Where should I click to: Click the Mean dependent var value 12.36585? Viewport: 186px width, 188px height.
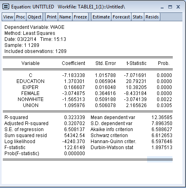pyautogui.click(x=162, y=117)
